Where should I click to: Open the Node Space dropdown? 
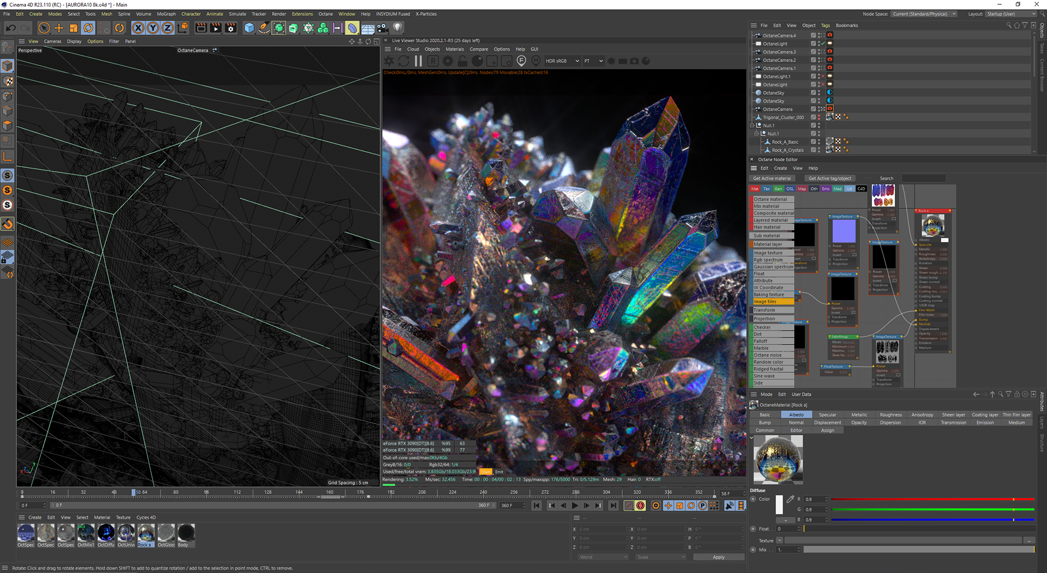pyautogui.click(x=924, y=14)
